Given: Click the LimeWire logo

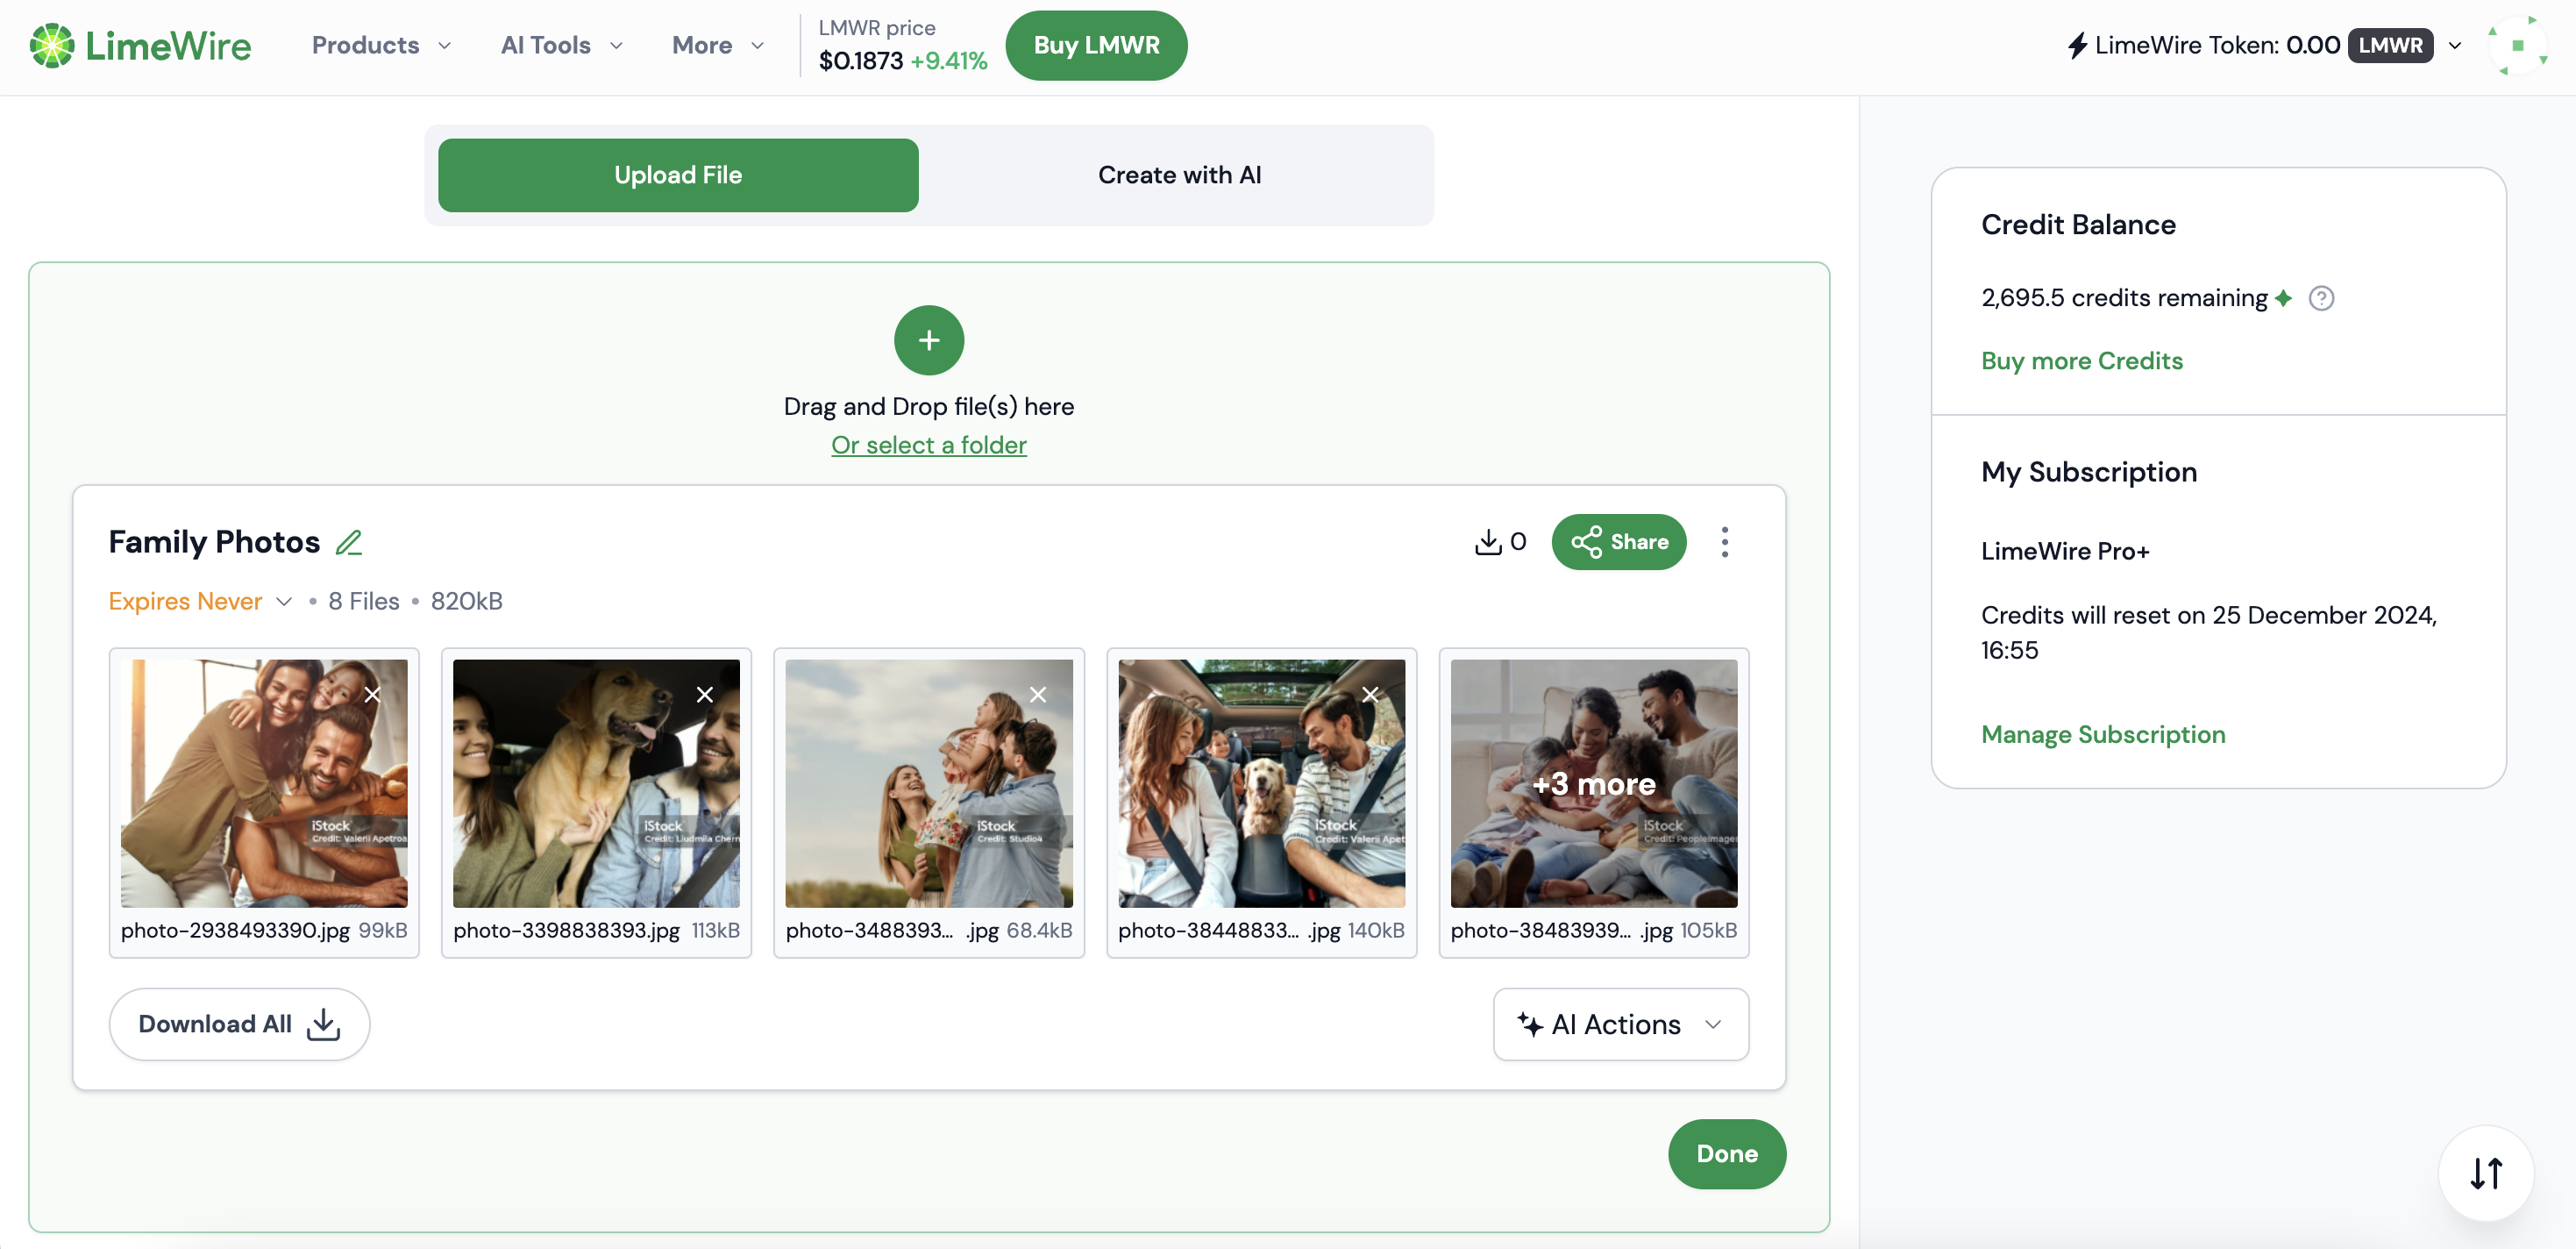Looking at the screenshot, I should tap(140, 45).
